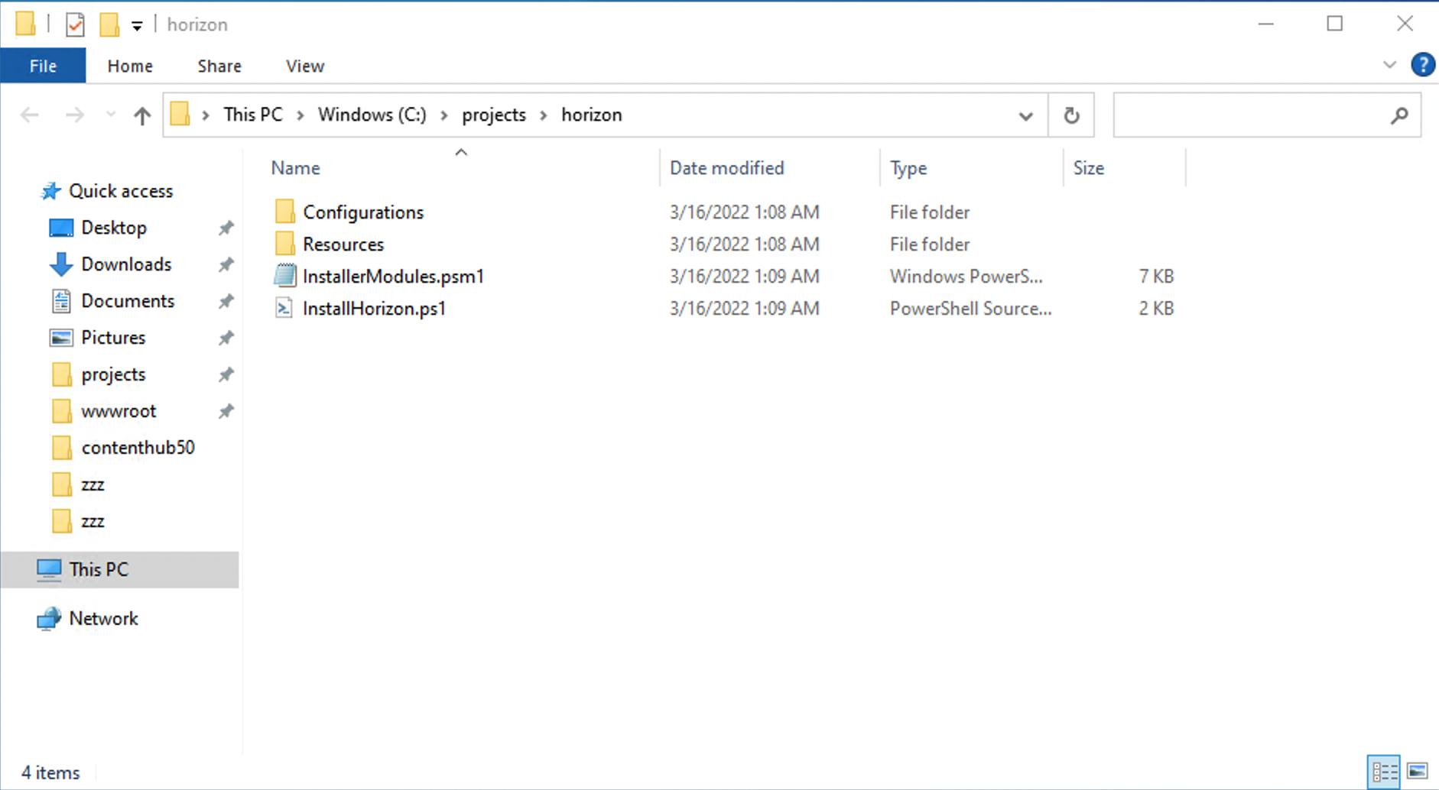
Task: Switch to Large icons view in status bar
Action: pyautogui.click(x=1417, y=772)
